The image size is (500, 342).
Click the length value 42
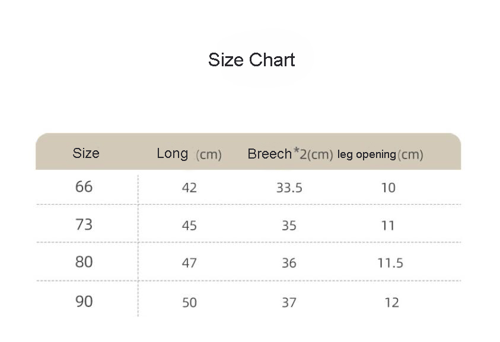tap(189, 188)
